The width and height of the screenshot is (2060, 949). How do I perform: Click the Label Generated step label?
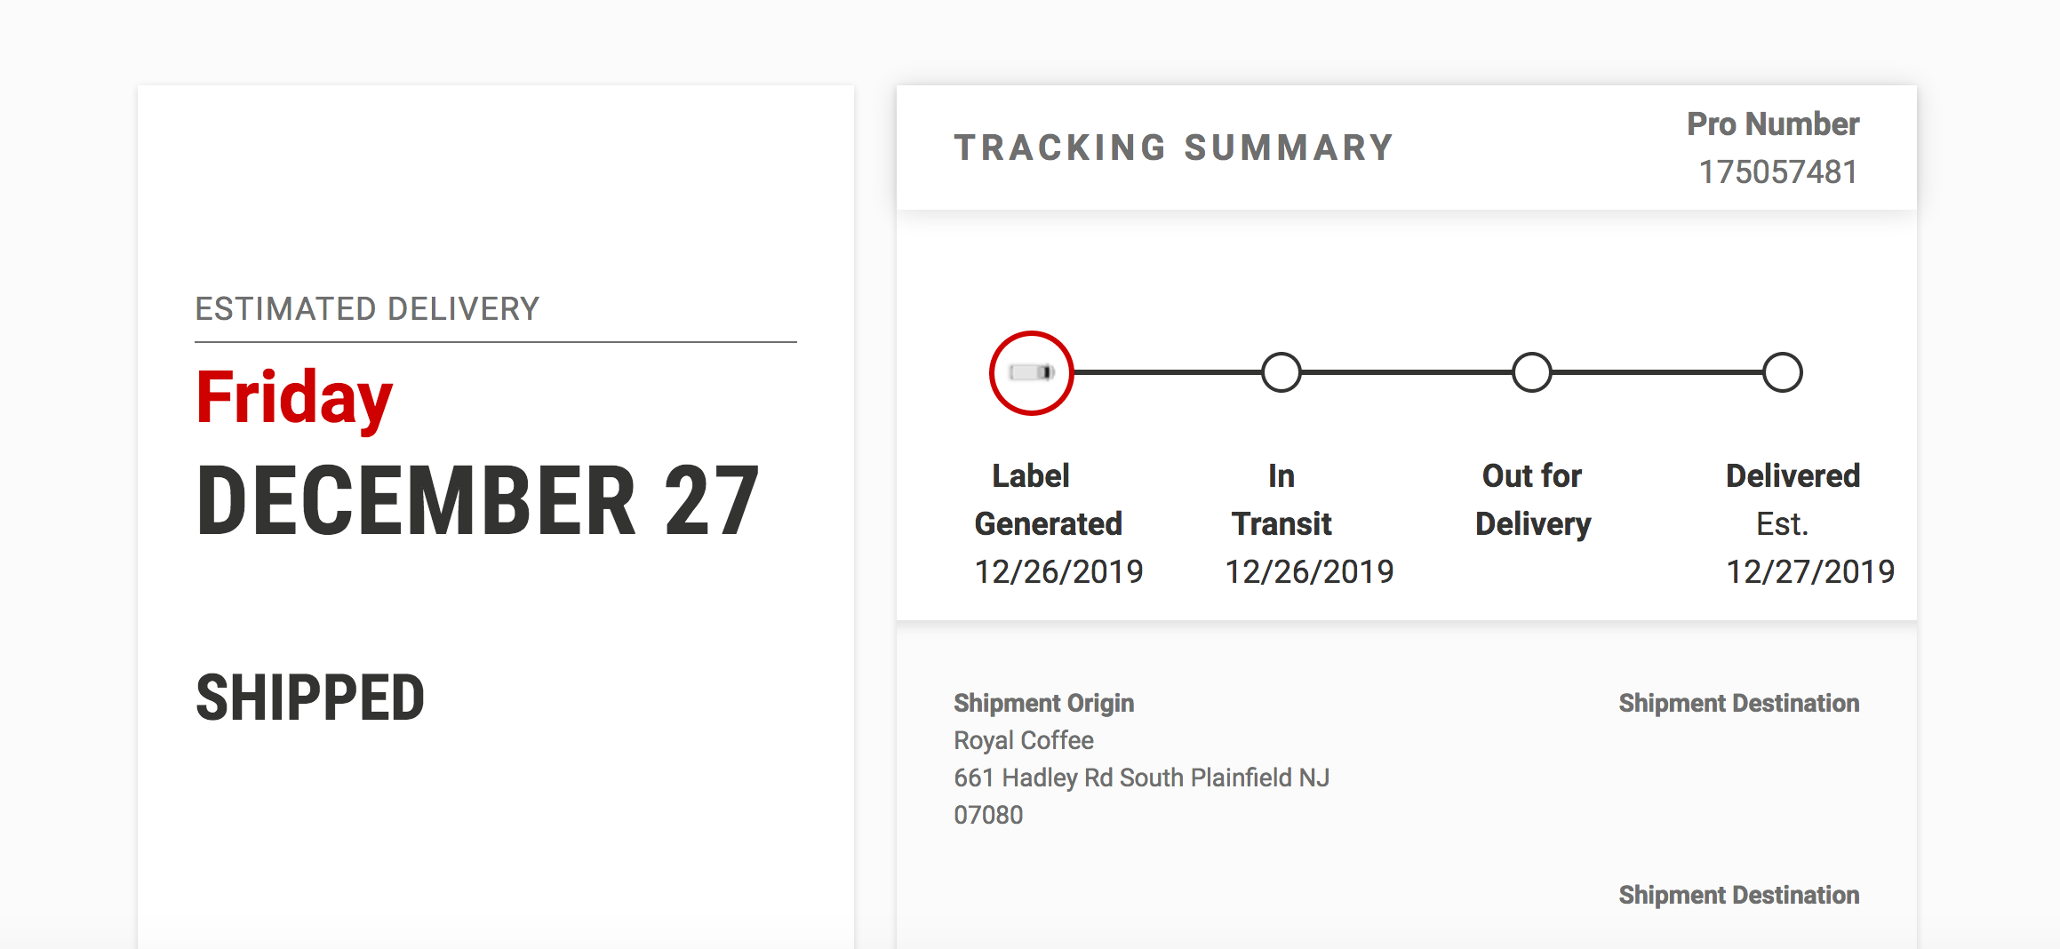tap(1049, 499)
